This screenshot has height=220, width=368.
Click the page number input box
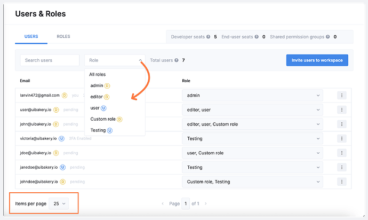tap(186, 203)
